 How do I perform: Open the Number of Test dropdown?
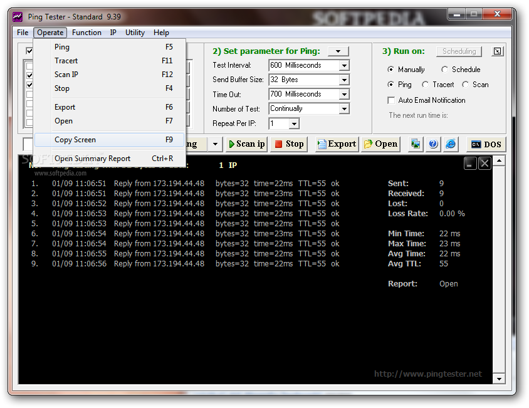pyautogui.click(x=344, y=108)
